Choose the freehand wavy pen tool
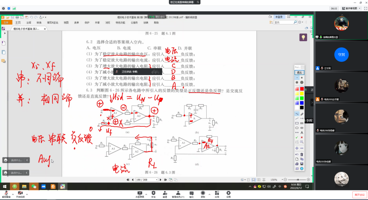This screenshot has height=200, width=368. pos(297,114)
